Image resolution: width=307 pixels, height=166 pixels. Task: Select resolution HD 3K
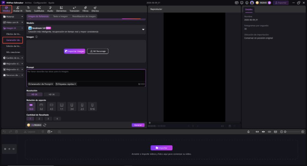[52, 94]
